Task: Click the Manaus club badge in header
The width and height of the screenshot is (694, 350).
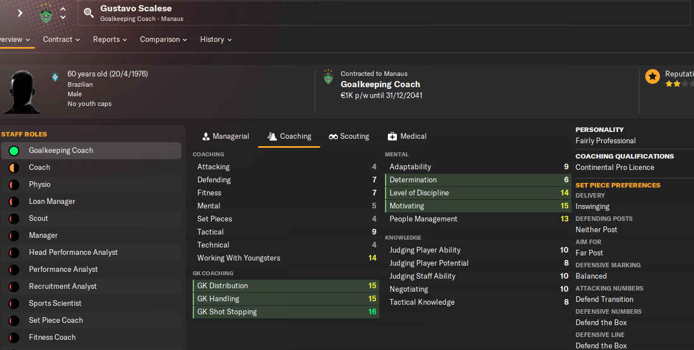Action: click(46, 13)
